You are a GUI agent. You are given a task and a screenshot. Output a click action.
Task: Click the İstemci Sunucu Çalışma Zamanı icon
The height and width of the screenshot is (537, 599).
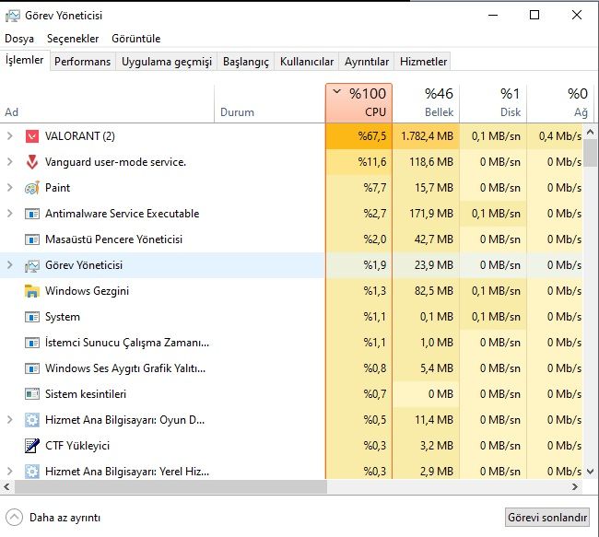pyautogui.click(x=32, y=343)
